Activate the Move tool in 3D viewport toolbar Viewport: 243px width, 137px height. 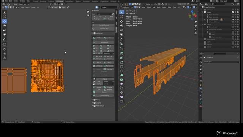click(121, 21)
